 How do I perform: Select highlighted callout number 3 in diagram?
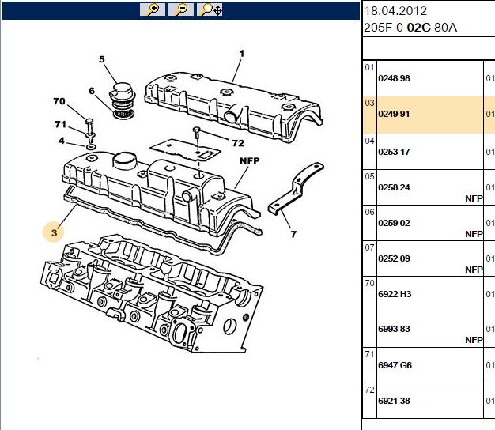pyautogui.click(x=54, y=232)
